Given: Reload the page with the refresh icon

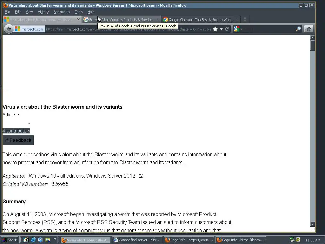Looking at the screenshot, I should point(227,29).
